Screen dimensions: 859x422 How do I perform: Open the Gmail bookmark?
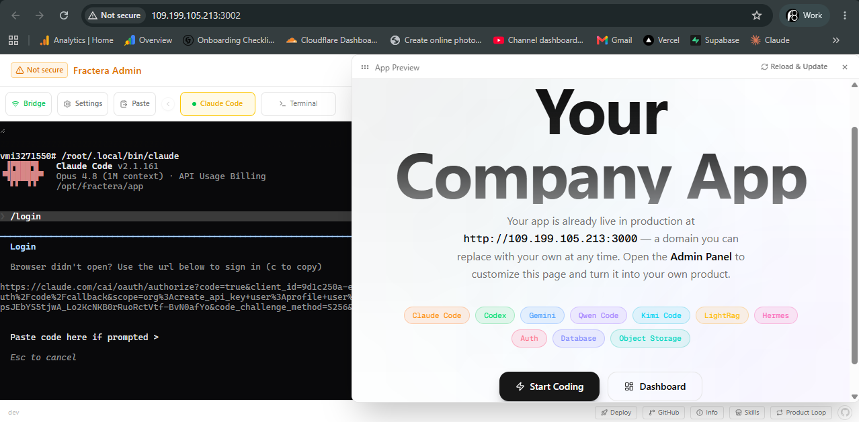point(614,40)
